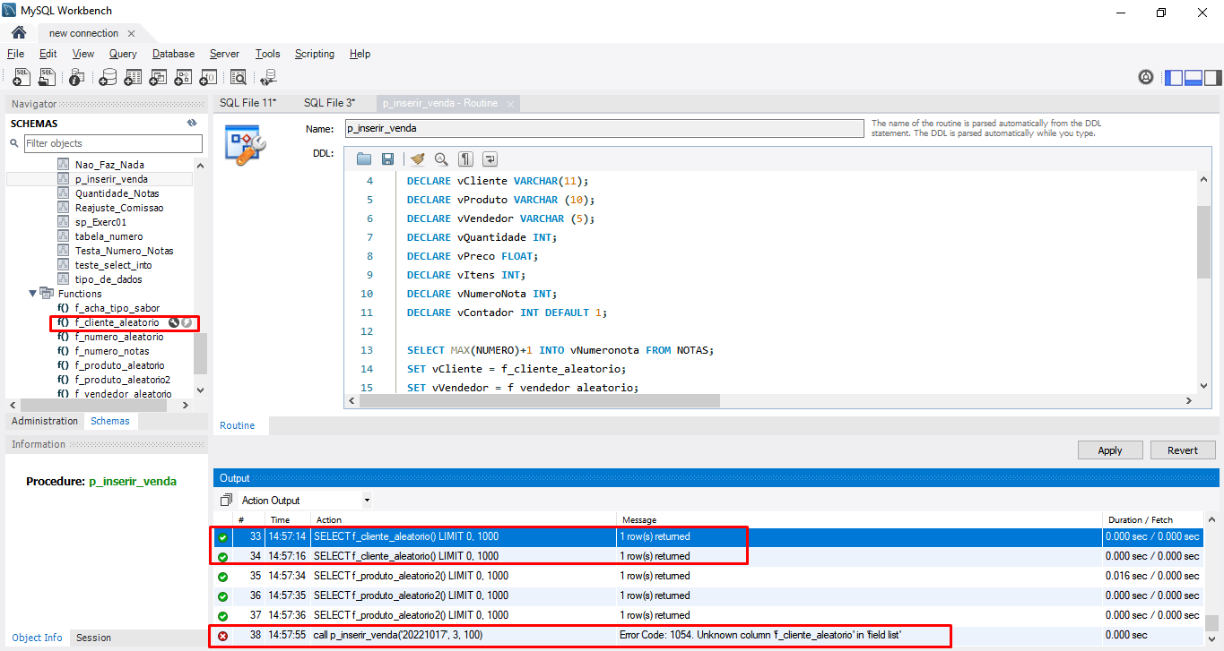The height and width of the screenshot is (651, 1224).
Task: Search table data toolbar icon
Action: pyautogui.click(x=238, y=78)
